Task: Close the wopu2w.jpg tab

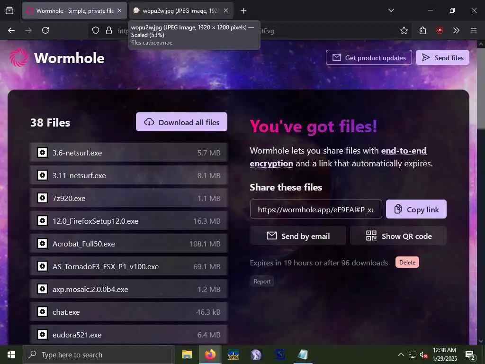Action: click(x=226, y=11)
